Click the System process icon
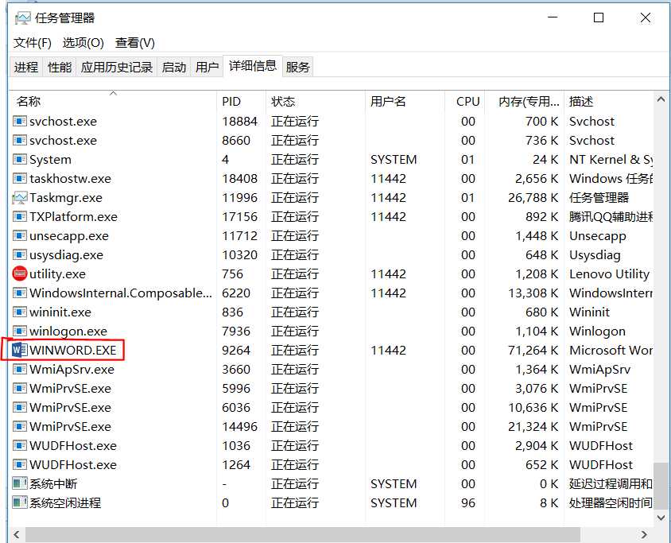 click(x=20, y=160)
